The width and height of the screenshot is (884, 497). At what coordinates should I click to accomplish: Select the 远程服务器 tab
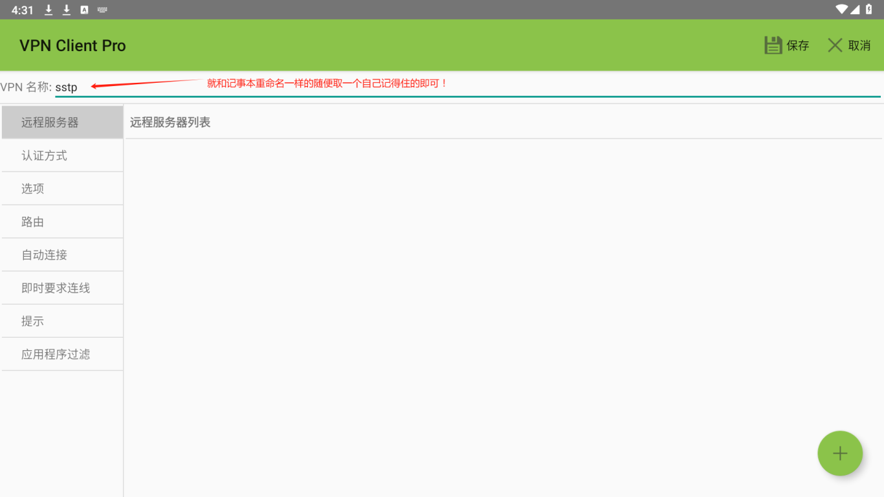[x=62, y=122]
